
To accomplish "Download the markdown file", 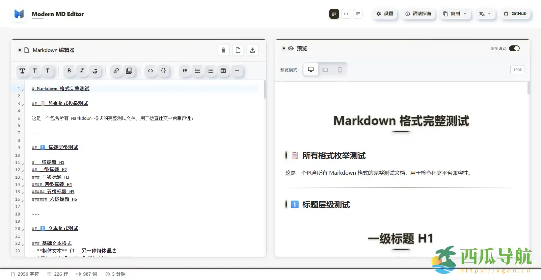I will coord(253,50).
